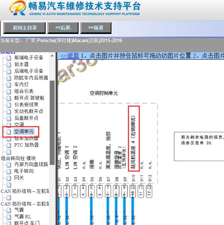224x225 pixels.
Task: Go back with the <<后退 button
Action: point(63,28)
